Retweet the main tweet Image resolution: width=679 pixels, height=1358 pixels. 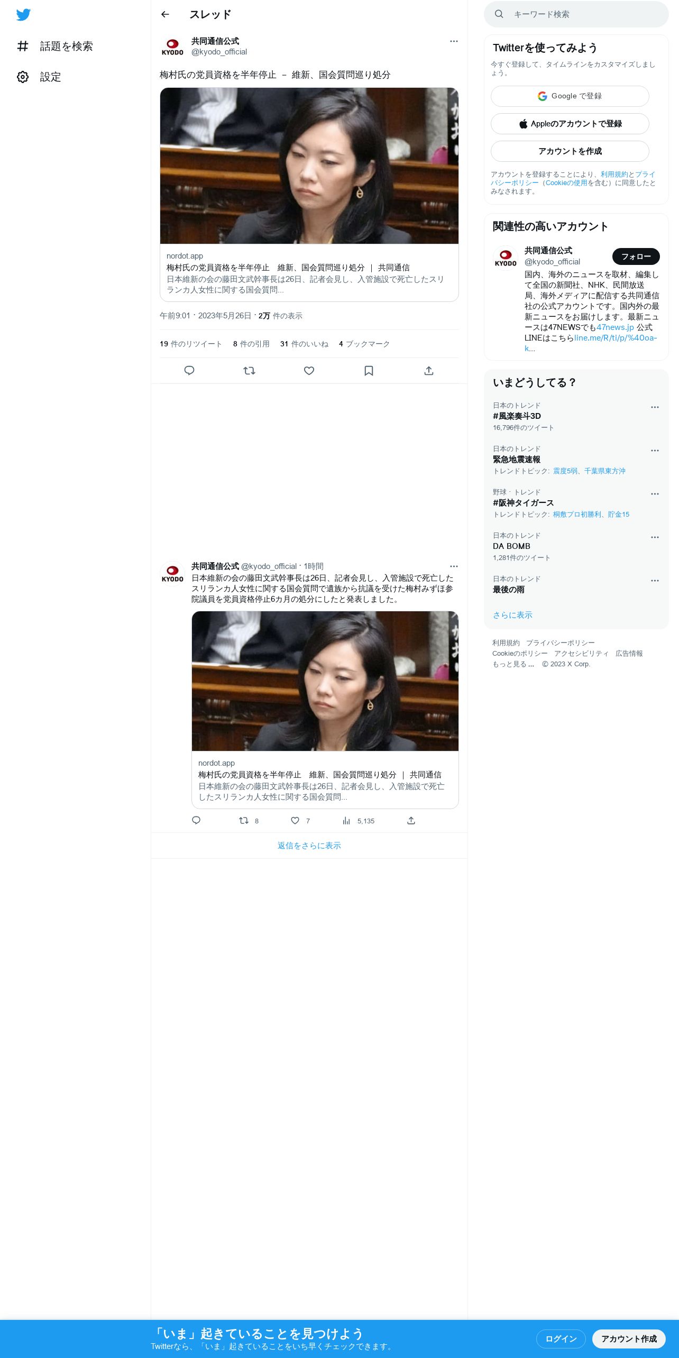click(x=249, y=371)
